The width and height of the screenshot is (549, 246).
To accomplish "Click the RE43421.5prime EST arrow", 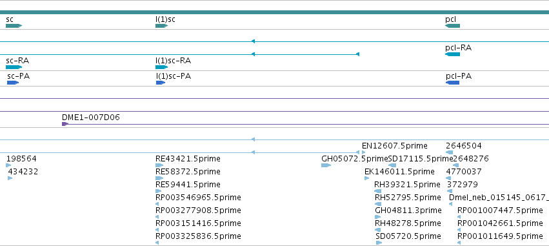I will [x=159, y=165].
